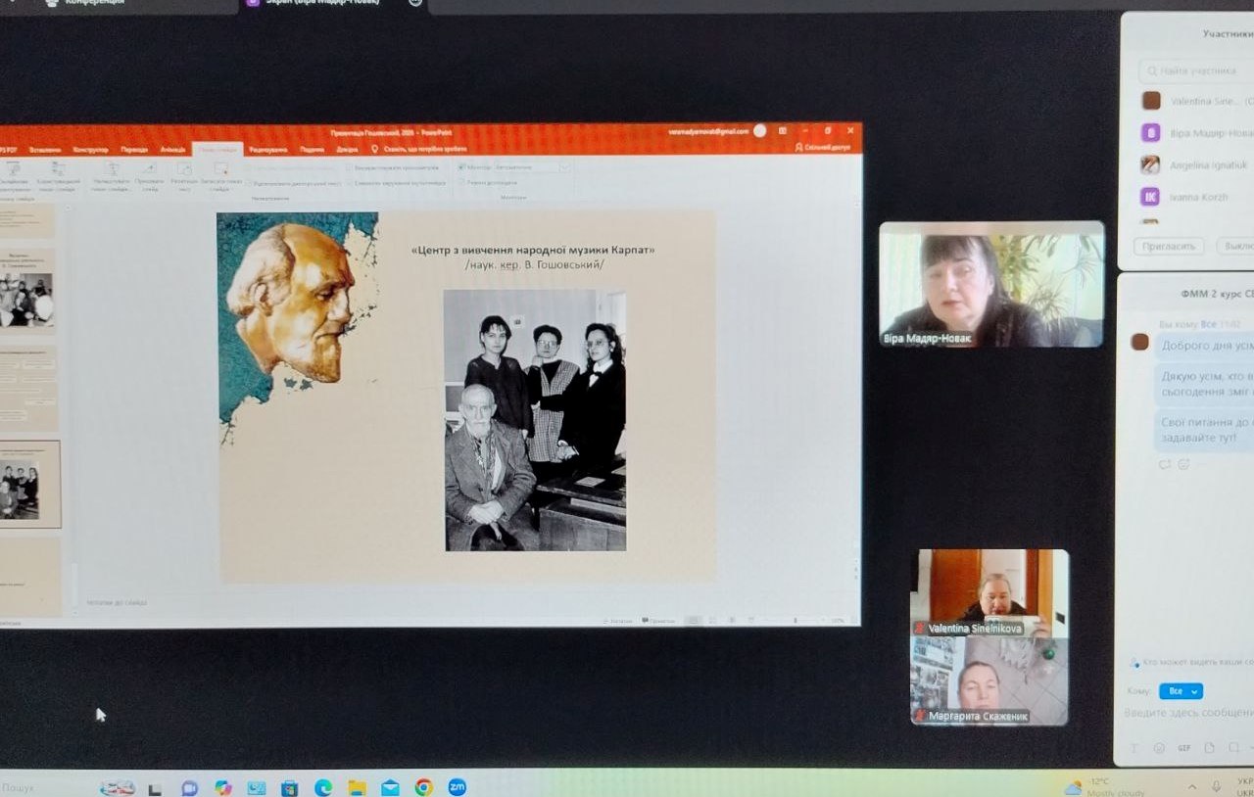
Task: Click the GIF icon in chat toolbar
Action: pos(1184,747)
